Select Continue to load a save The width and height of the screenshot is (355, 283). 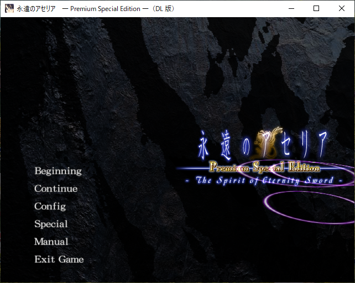click(x=56, y=189)
